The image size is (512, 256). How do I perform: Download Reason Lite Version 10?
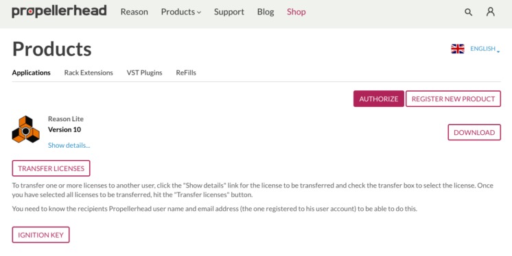(x=474, y=132)
